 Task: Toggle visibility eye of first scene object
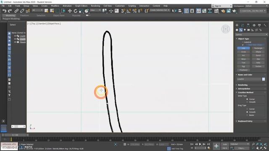tap(15, 36)
